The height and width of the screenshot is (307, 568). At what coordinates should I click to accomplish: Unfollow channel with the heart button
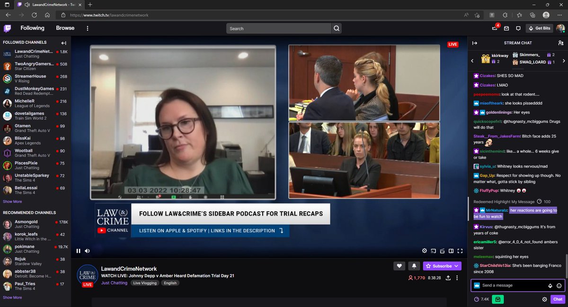pos(399,266)
